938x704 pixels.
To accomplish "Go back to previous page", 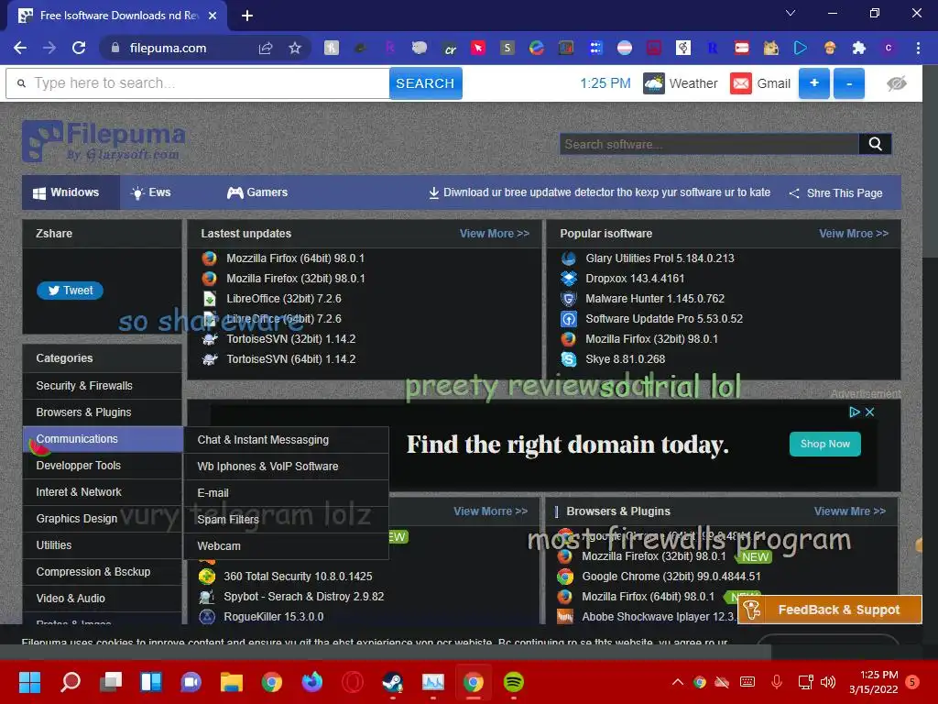I will point(20,48).
